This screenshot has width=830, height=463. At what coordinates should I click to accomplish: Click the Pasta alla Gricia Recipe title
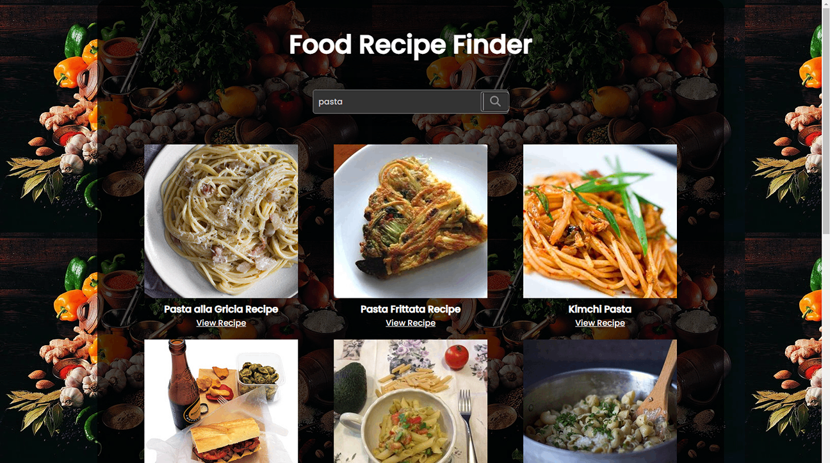(221, 309)
